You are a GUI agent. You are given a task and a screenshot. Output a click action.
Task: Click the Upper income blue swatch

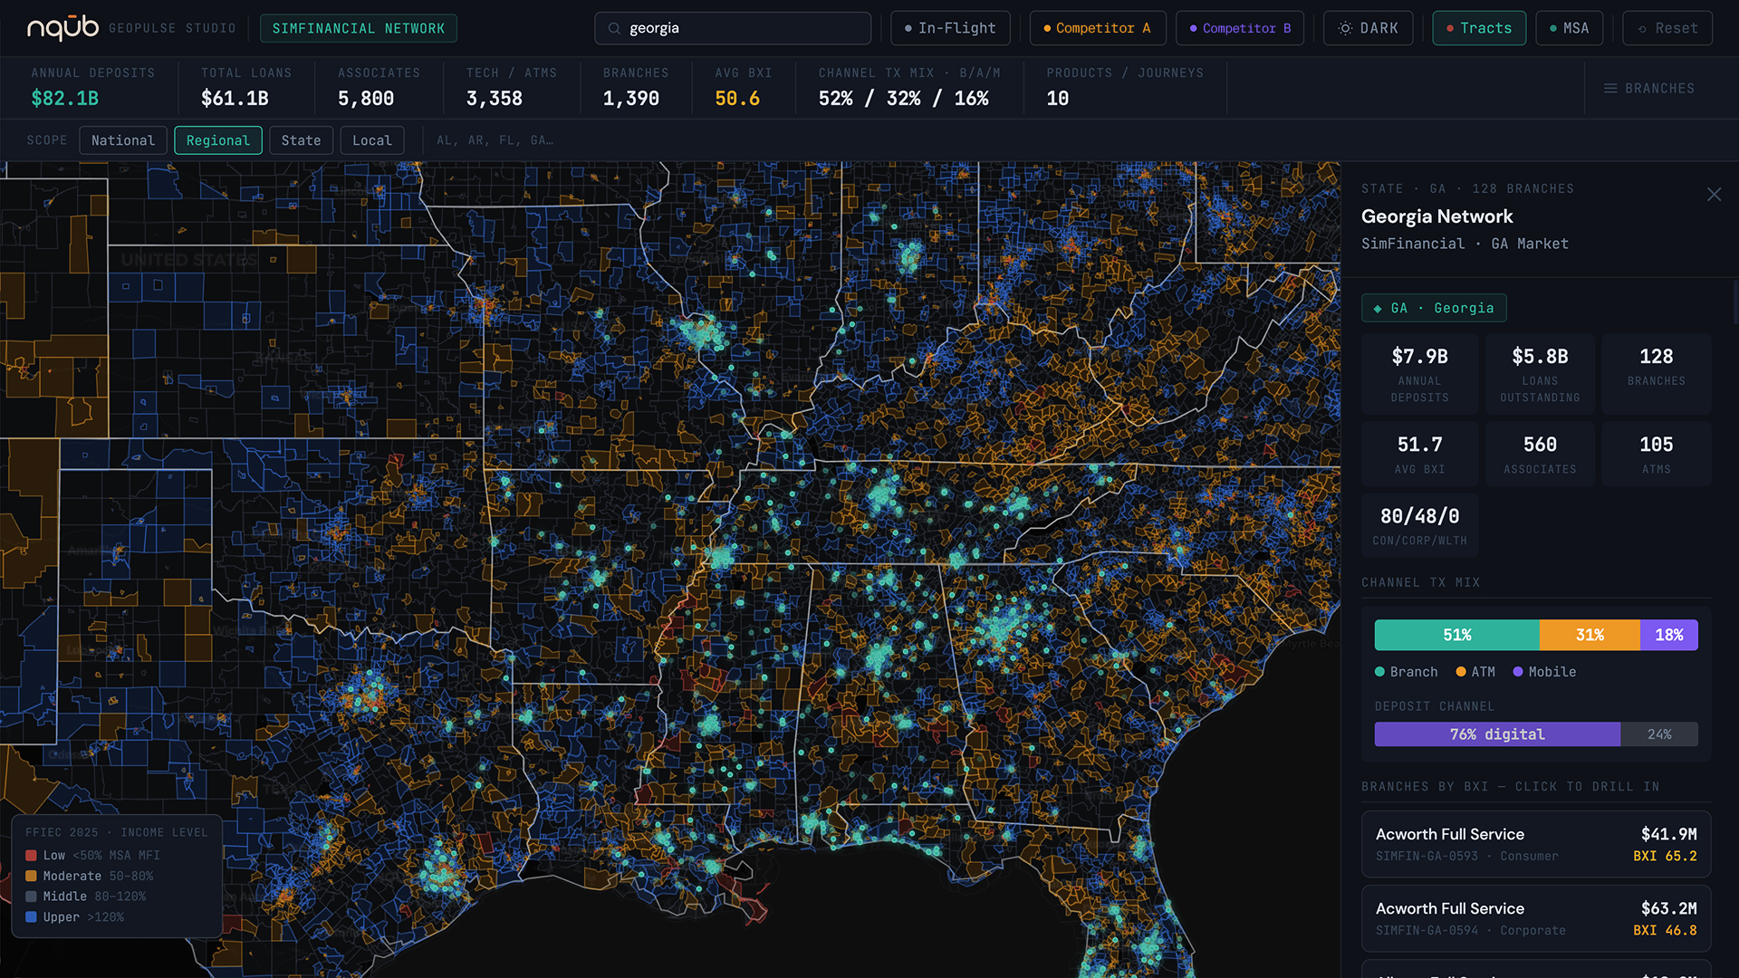31,917
